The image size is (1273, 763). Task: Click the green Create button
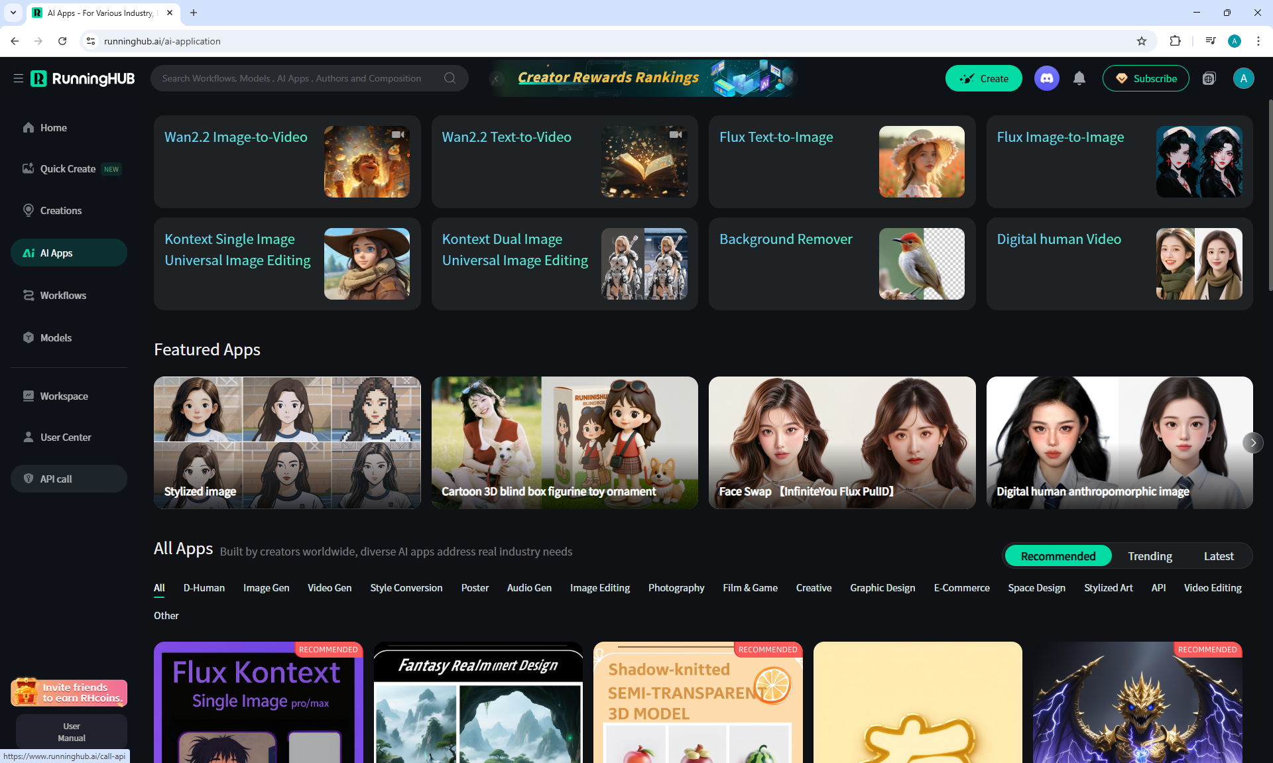point(983,78)
